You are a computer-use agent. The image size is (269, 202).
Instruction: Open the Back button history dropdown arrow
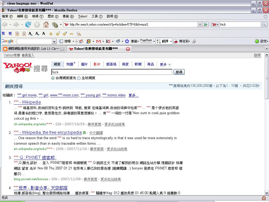tap(10, 24)
